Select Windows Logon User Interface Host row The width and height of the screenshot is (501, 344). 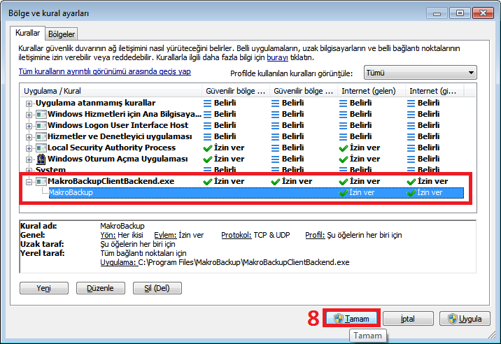[118, 125]
